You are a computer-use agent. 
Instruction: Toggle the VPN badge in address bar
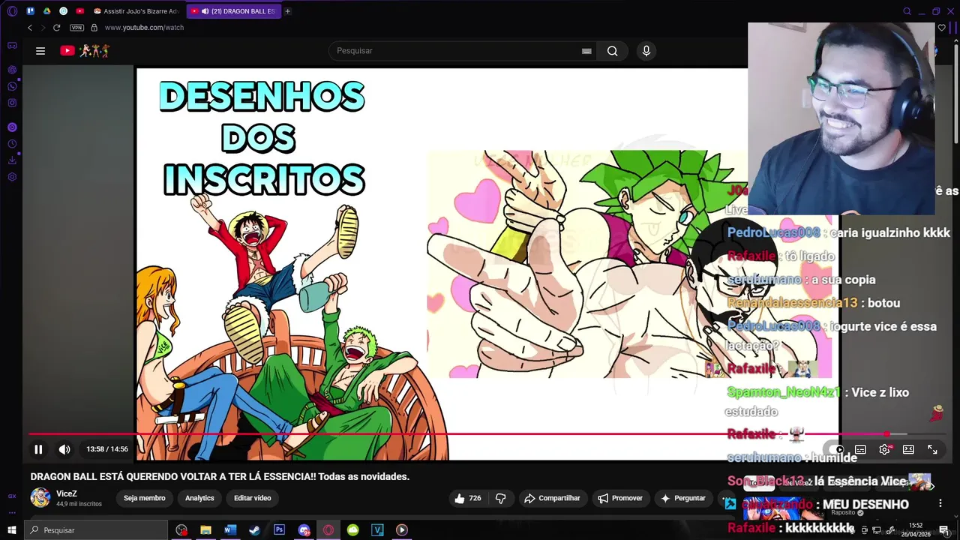[x=76, y=28]
